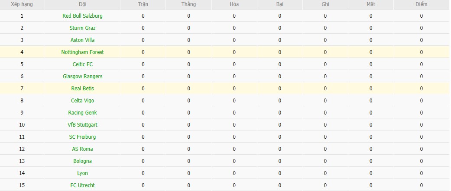Click the Celtic FC link

(x=82, y=64)
